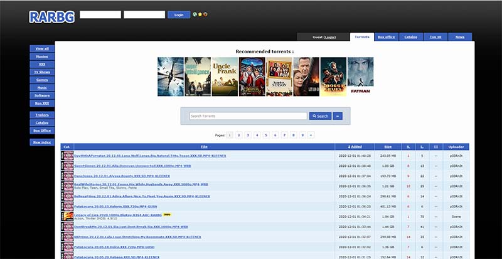Click the Search button
502x259 pixels.
[320, 116]
